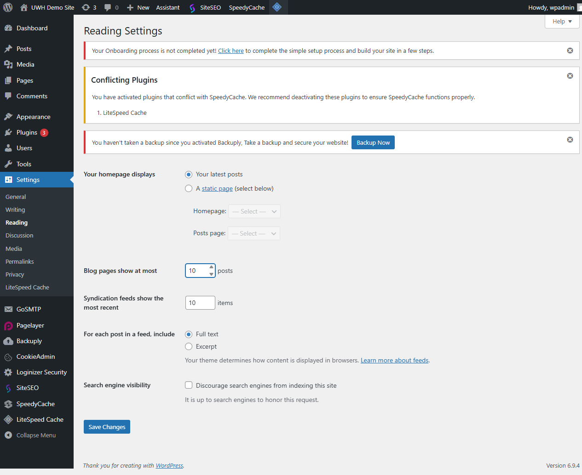
Task: Click the Tools wrench icon
Action: [x=8, y=164]
